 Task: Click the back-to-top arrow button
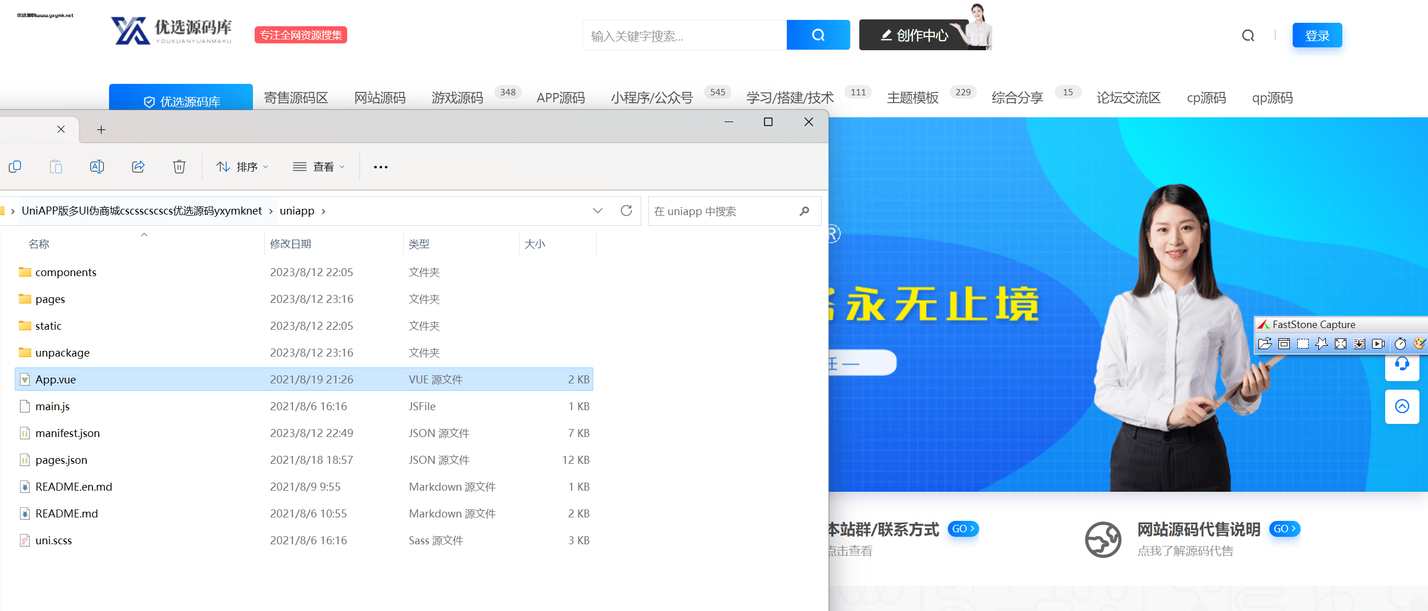1402,406
